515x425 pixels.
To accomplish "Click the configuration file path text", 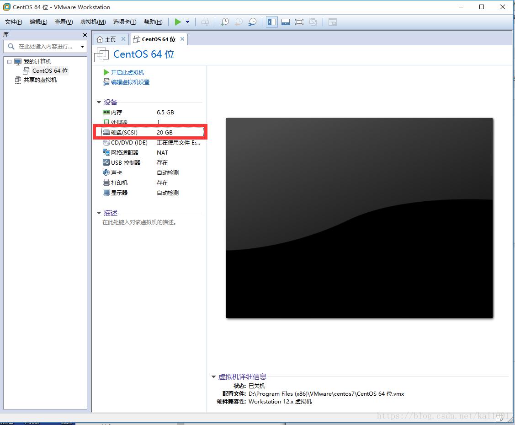I will point(326,394).
